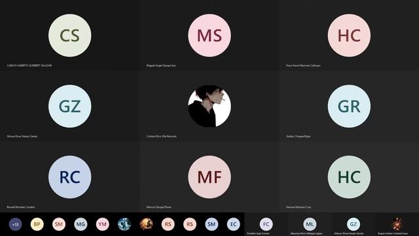Click the name label under the MF avatar

[x=159, y=207]
